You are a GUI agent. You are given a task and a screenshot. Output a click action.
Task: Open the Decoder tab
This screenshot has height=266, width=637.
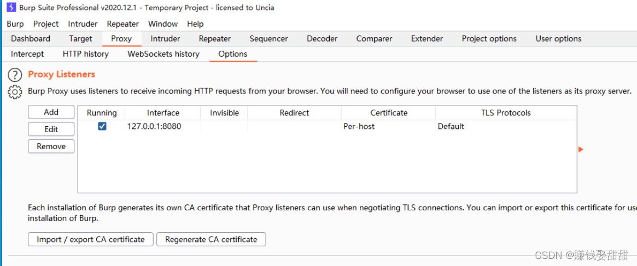pyautogui.click(x=322, y=39)
